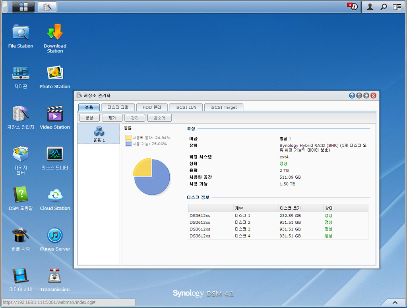
Task: Click the 관리 manage button
Action: point(135,118)
